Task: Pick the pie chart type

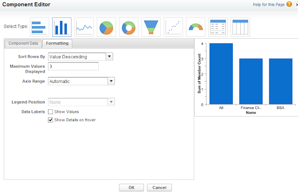Action: [107, 27]
